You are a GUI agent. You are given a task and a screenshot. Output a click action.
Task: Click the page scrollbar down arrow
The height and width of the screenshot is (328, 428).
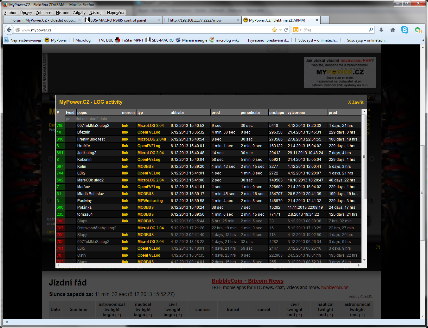point(422,316)
